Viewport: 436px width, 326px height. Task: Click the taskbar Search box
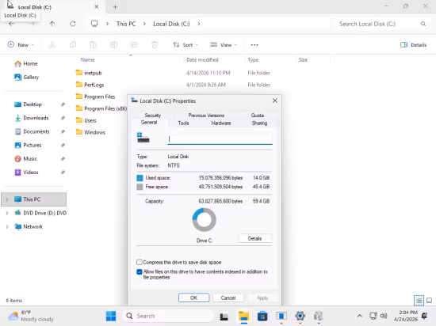pos(168,316)
